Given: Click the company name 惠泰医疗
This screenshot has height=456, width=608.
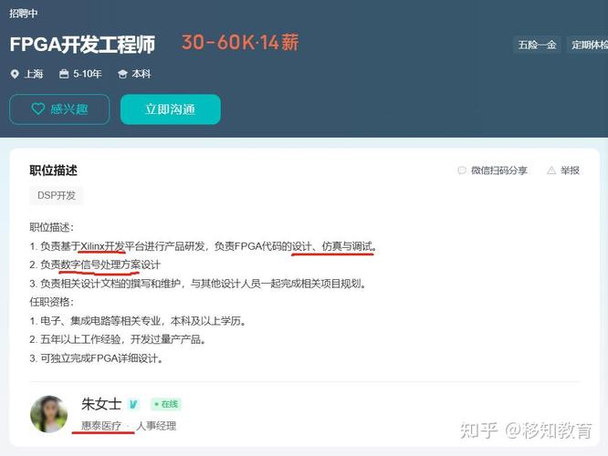Looking at the screenshot, I should [101, 426].
